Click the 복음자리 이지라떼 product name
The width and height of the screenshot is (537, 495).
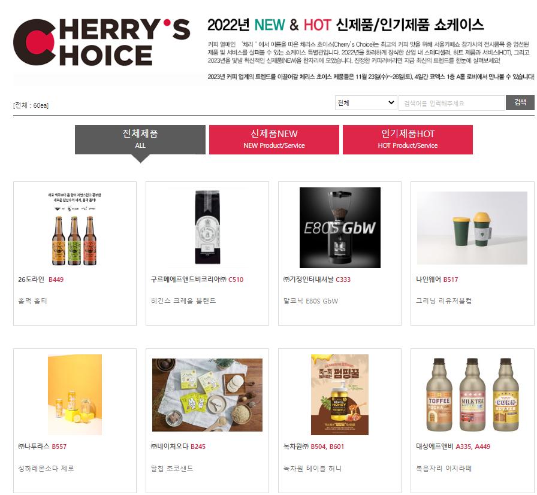coord(444,468)
